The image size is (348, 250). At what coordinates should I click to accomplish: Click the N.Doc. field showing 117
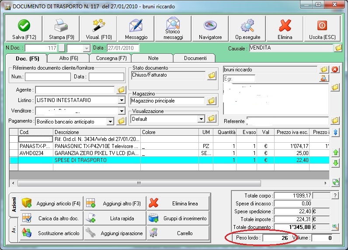pos(41,48)
